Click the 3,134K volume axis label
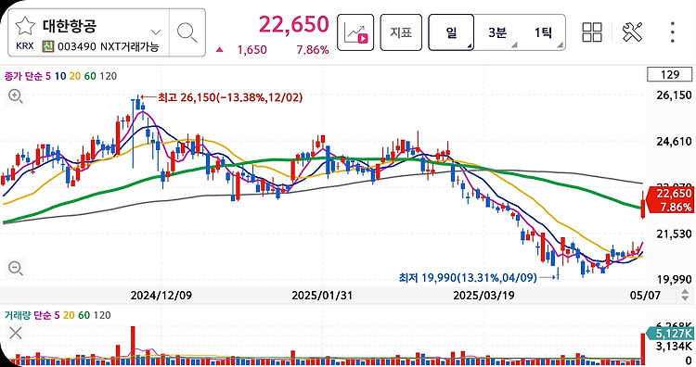696x367 pixels. point(674,346)
